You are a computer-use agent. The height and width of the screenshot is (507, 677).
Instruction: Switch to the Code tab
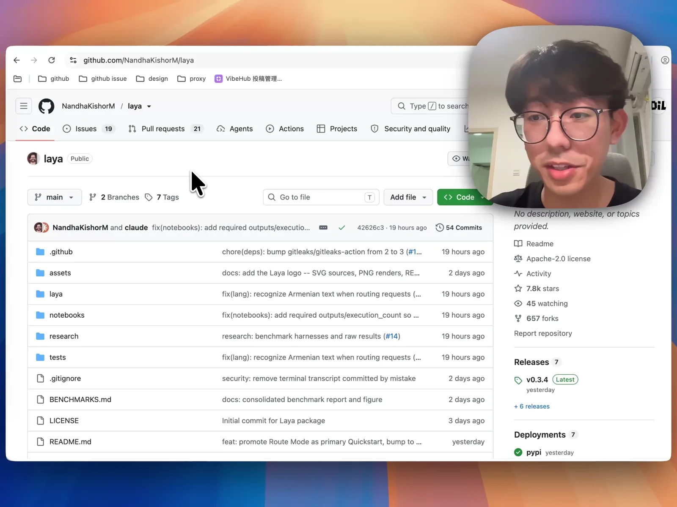pos(35,129)
